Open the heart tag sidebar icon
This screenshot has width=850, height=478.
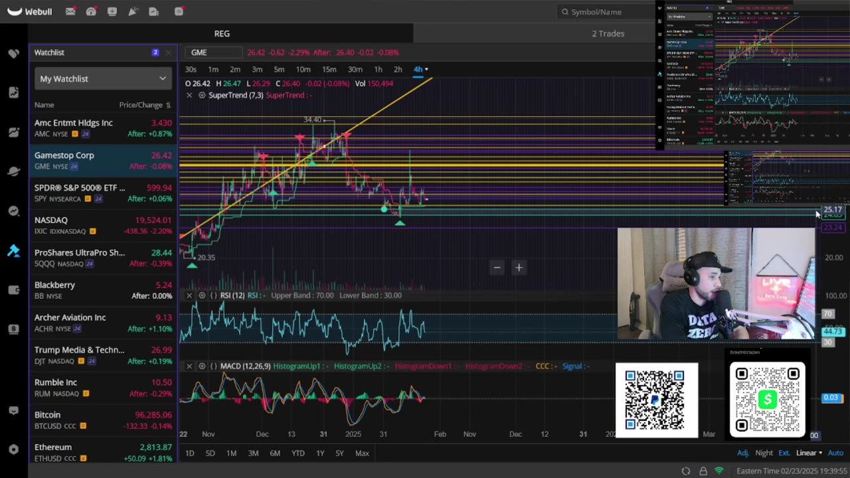(x=13, y=53)
